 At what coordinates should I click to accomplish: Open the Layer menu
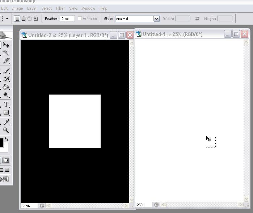(x=32, y=8)
